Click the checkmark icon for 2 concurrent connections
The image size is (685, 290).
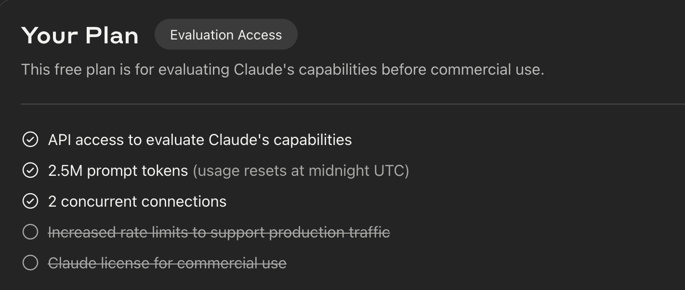(x=30, y=201)
